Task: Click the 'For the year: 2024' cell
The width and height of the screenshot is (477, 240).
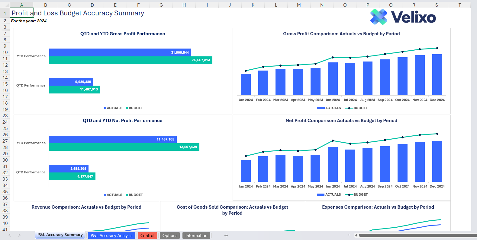Action: coord(29,21)
